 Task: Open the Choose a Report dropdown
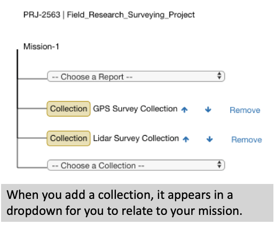pos(136,76)
